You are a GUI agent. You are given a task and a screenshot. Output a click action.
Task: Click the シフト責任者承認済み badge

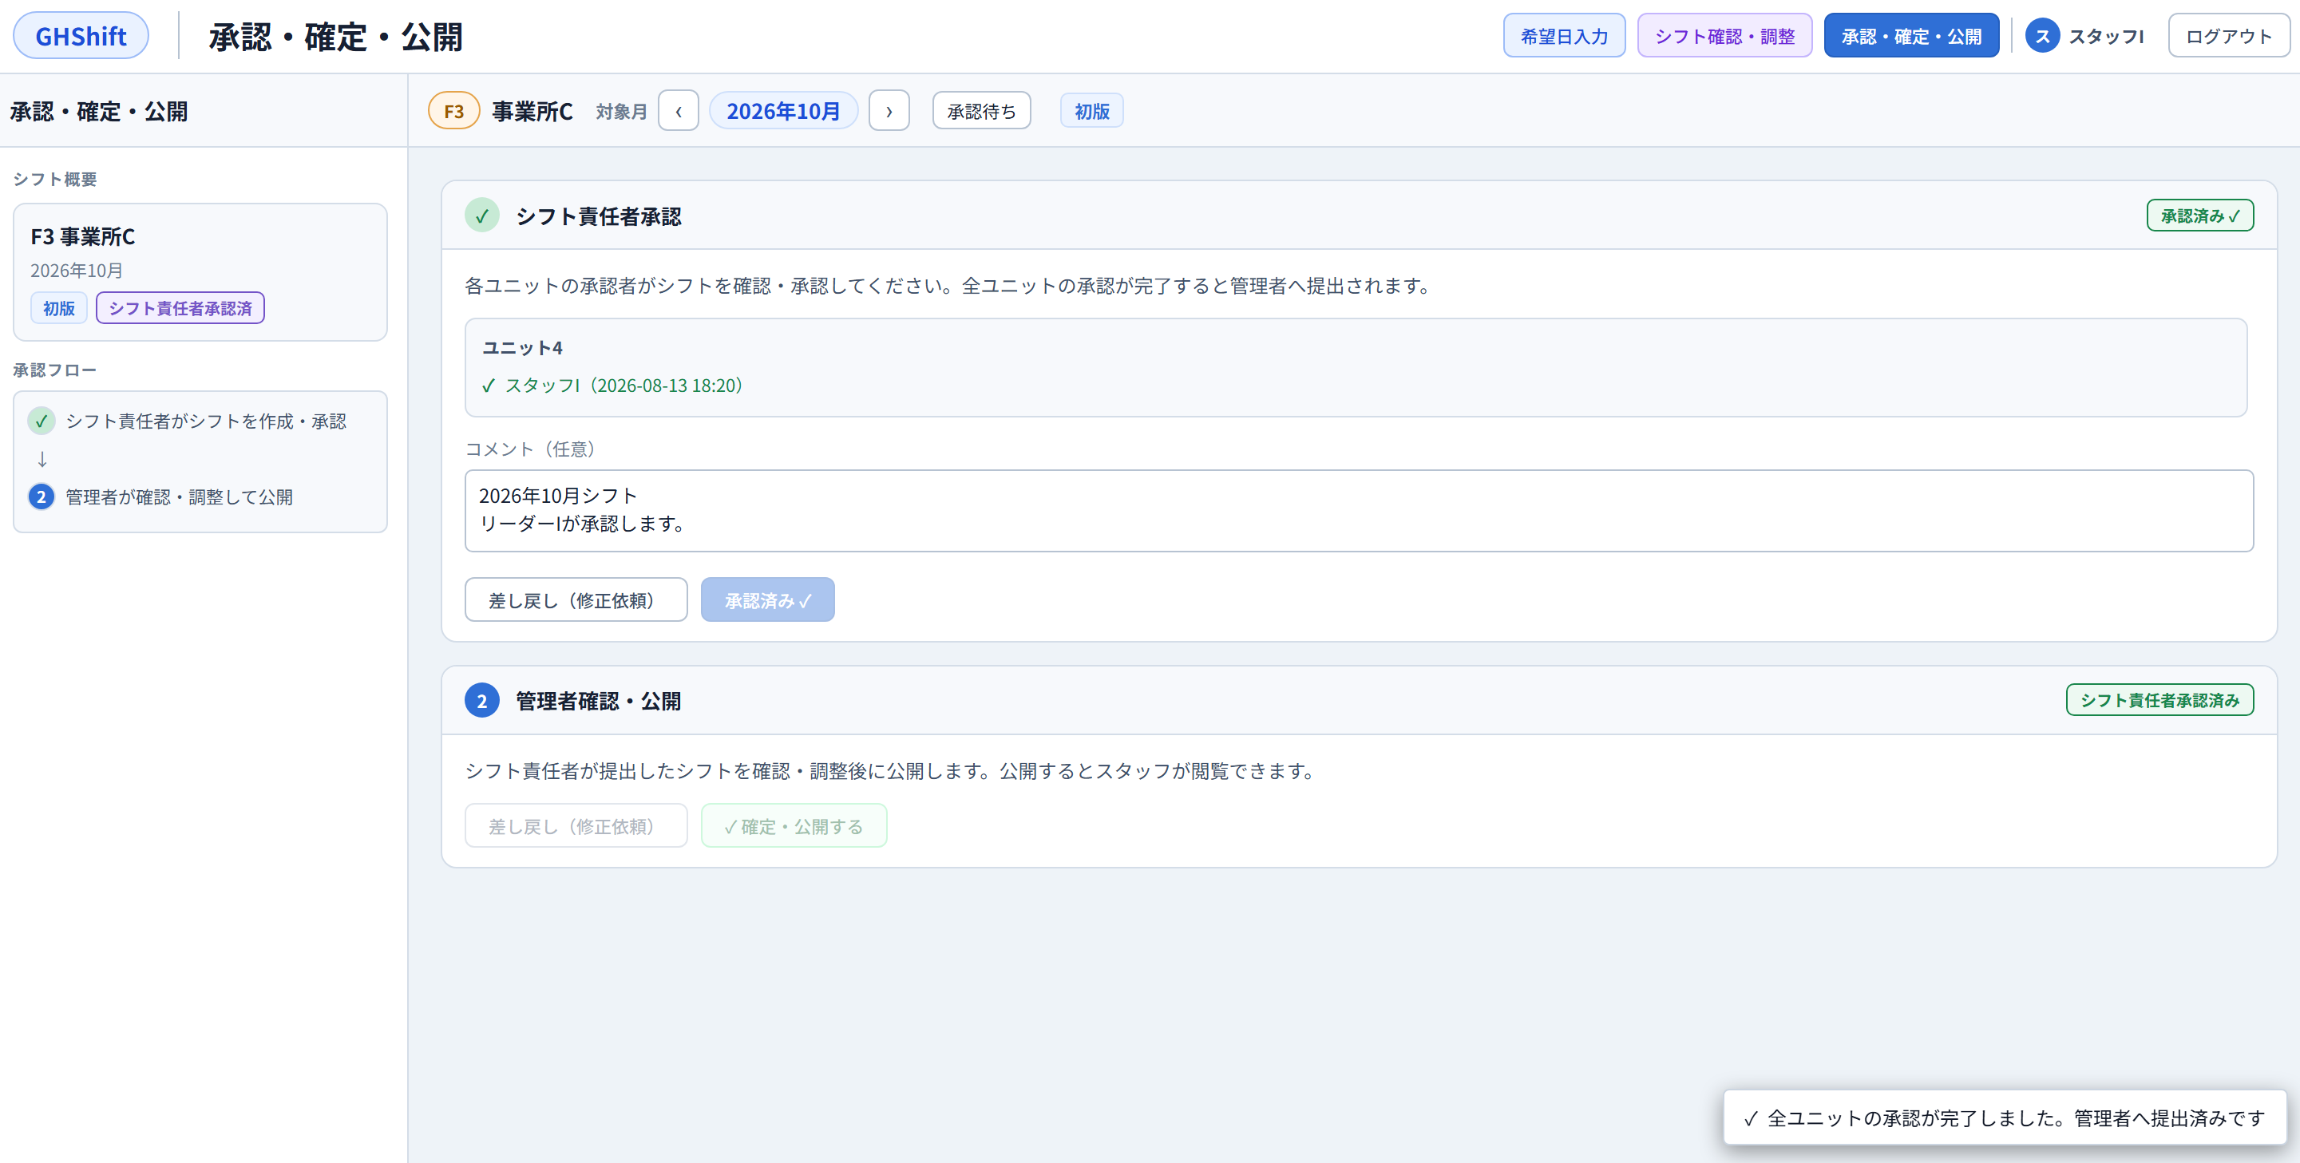point(2159,701)
